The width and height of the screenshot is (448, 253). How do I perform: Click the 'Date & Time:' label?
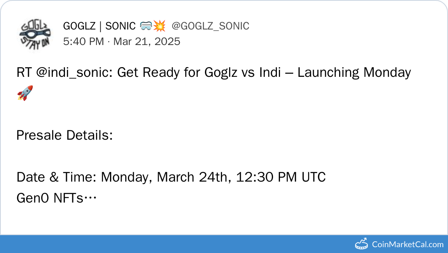[x=57, y=177]
